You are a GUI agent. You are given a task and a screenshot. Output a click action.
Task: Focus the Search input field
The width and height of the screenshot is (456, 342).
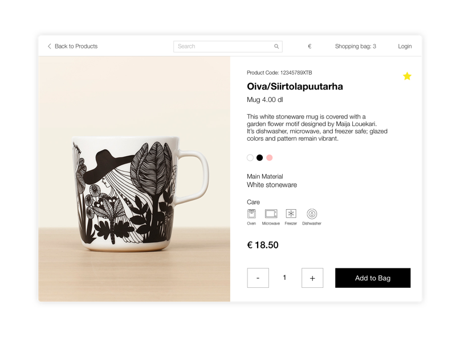pos(222,47)
